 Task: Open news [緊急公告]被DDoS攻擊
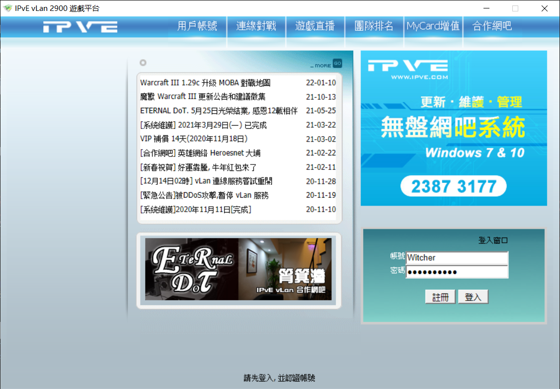point(204,195)
